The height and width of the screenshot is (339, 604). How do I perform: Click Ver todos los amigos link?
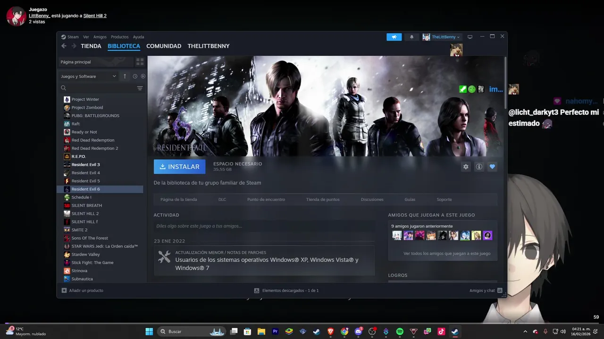pyautogui.click(x=447, y=253)
